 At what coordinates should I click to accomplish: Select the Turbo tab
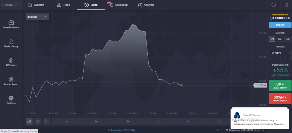91,5
